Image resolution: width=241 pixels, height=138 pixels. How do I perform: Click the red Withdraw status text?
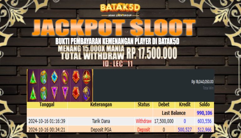143,121
